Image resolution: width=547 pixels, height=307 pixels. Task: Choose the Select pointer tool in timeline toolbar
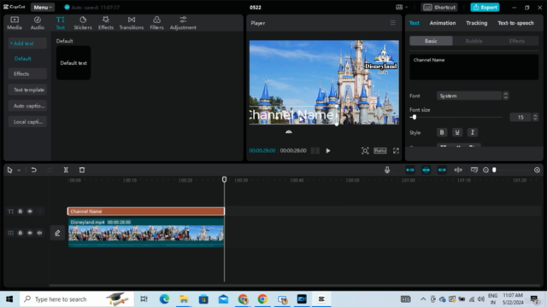click(9, 170)
